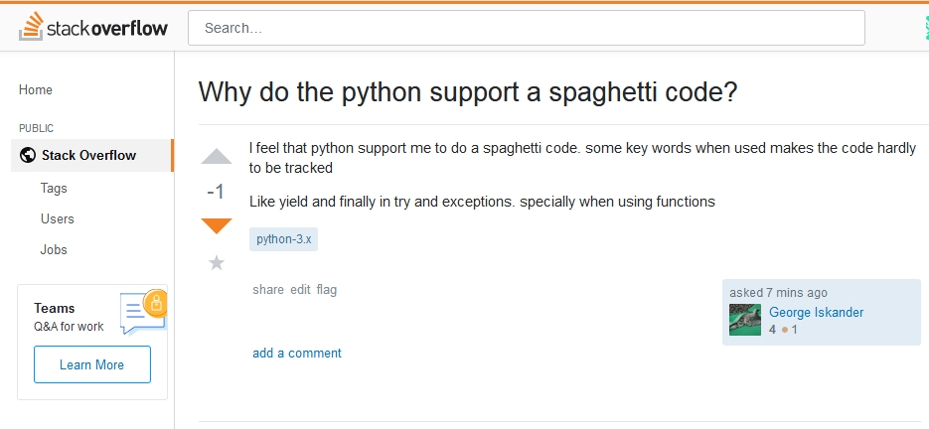Viewport: 929px width, 429px height.
Task: Click into the Search field
Action: [526, 28]
